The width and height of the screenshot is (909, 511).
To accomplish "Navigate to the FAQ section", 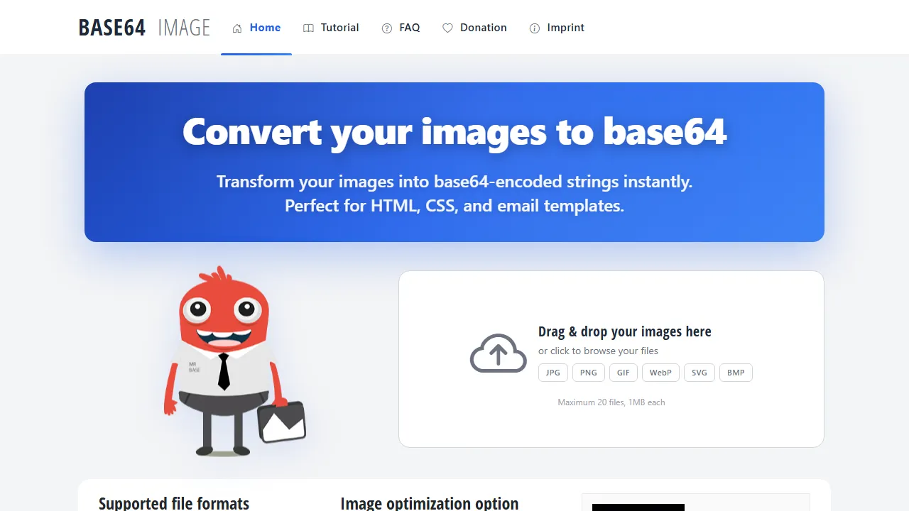I will pos(401,28).
